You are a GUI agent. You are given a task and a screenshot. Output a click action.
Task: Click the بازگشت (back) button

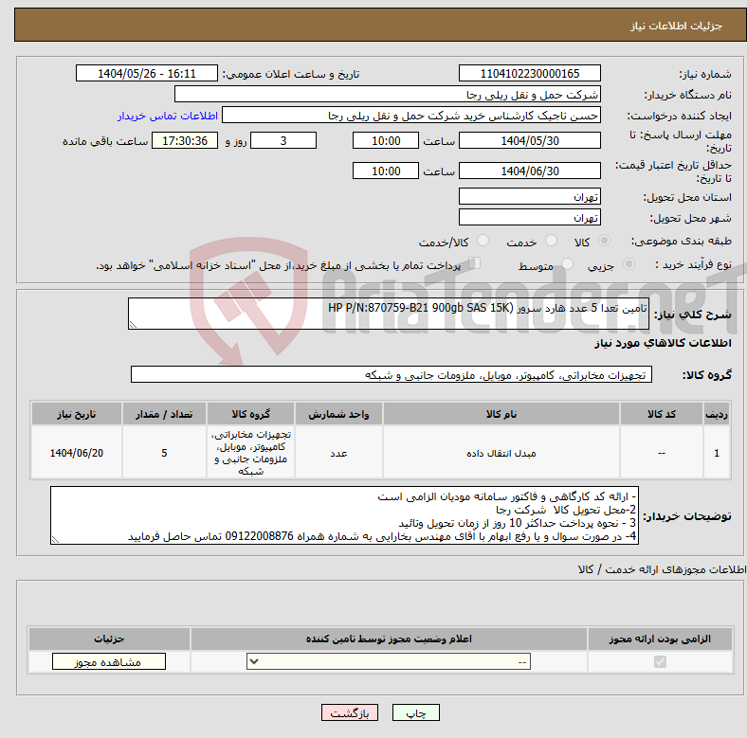pos(349,712)
